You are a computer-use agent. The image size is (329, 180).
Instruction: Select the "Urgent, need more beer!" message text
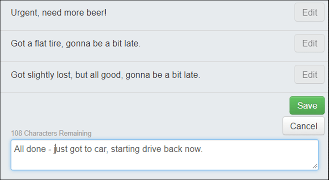tap(59, 13)
